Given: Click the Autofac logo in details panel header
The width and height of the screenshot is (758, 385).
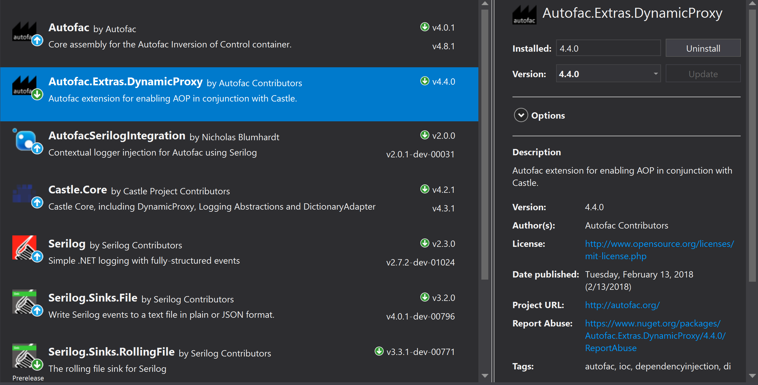Looking at the screenshot, I should tap(524, 15).
